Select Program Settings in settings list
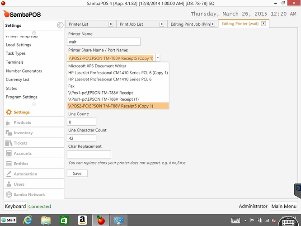Viewport: 301px width, 226px height. [22, 97]
